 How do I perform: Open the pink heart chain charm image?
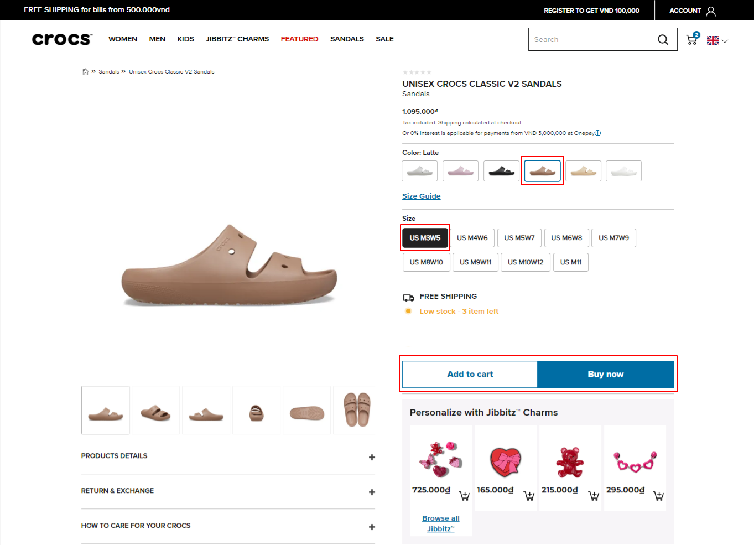pyautogui.click(x=635, y=462)
